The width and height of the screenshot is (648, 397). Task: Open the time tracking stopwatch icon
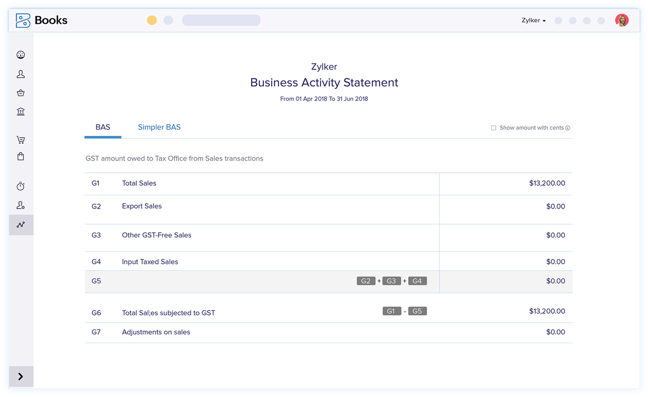point(21,186)
